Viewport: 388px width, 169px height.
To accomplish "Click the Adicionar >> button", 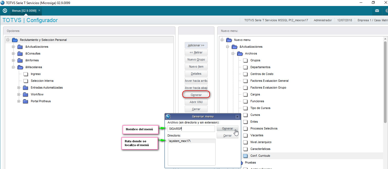I will point(196,45).
